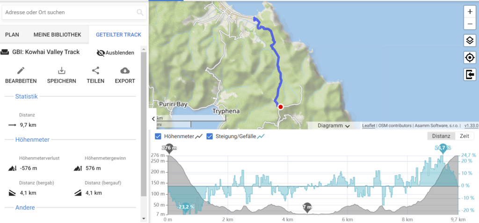479x223 pixels.
Task: Zoom out the map with minus button
Action: [470, 23]
